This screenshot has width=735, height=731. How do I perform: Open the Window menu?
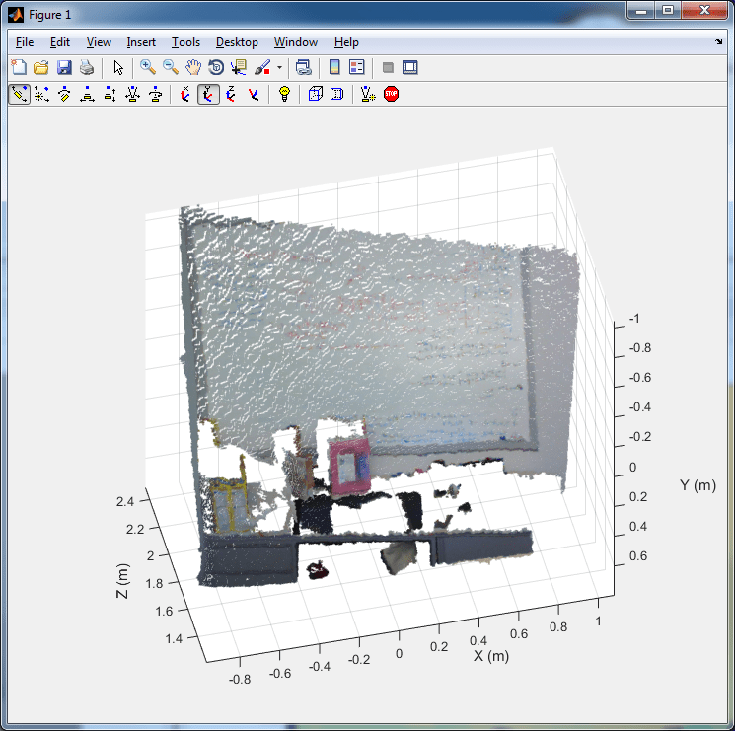296,42
